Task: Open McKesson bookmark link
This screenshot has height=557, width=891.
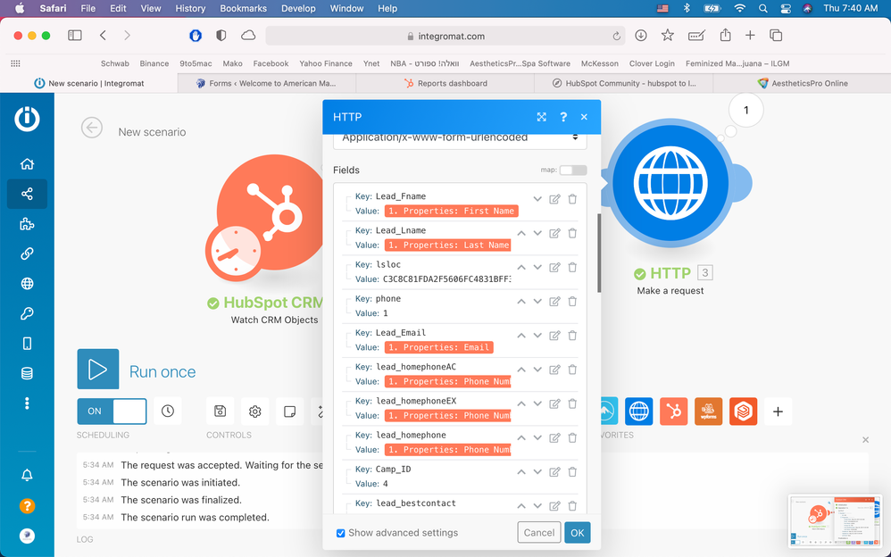Action: (x=599, y=63)
